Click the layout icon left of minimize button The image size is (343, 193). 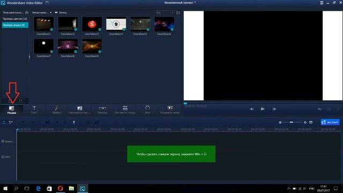pos(322,3)
